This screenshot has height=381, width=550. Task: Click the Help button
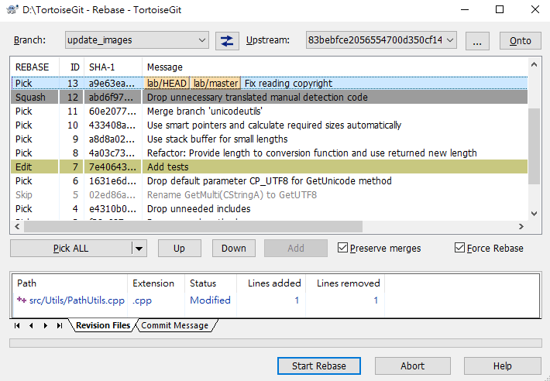pos(502,366)
